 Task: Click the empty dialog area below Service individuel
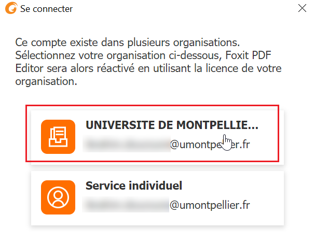click(x=156, y=233)
